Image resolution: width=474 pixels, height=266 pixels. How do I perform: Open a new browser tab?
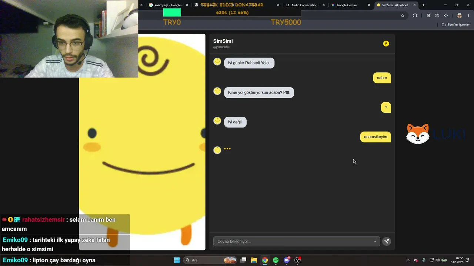[x=423, y=5]
